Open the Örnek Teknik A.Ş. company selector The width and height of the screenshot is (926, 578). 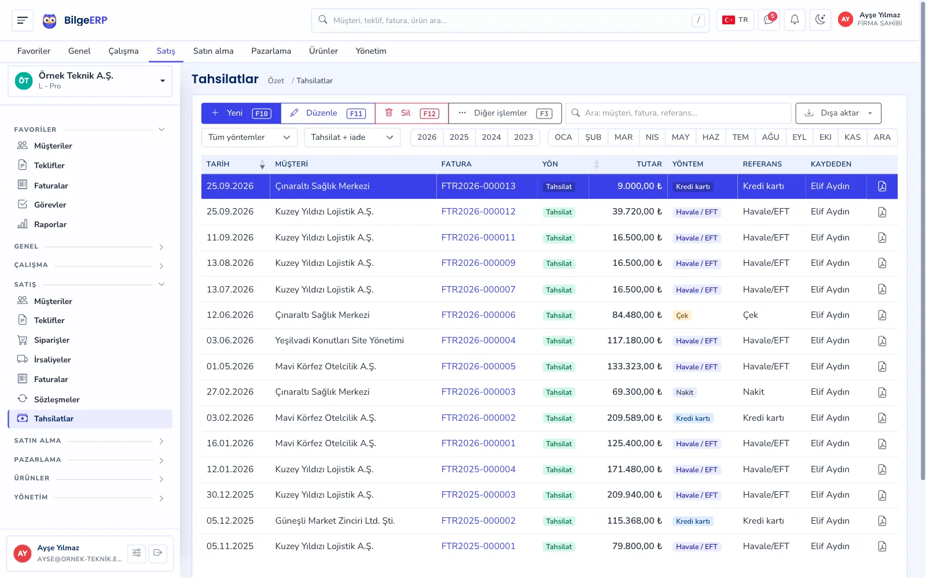[90, 81]
